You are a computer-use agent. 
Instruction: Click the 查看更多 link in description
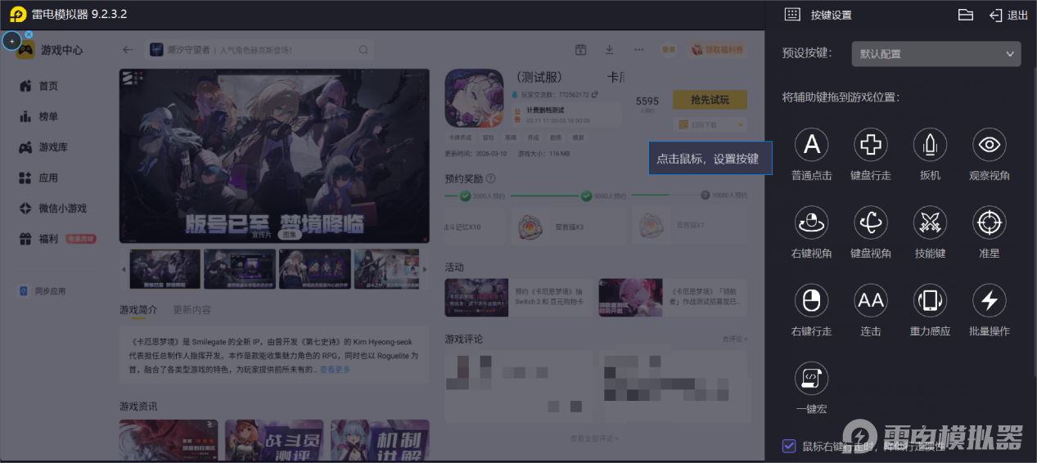click(335, 370)
